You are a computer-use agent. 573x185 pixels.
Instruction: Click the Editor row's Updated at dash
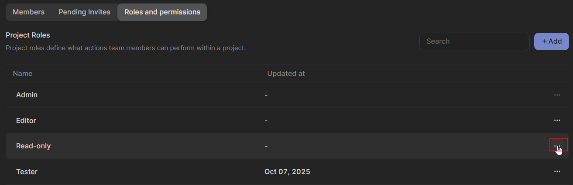(x=266, y=120)
